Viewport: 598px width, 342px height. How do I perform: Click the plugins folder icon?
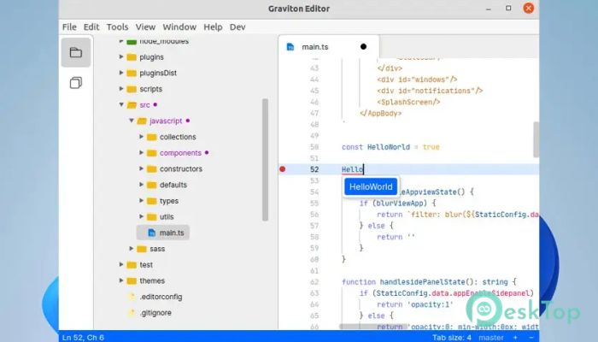(x=132, y=57)
